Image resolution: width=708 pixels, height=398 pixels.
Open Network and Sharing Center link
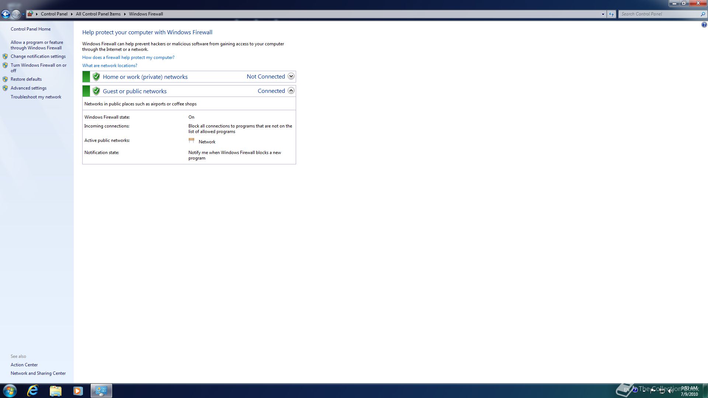click(x=38, y=373)
